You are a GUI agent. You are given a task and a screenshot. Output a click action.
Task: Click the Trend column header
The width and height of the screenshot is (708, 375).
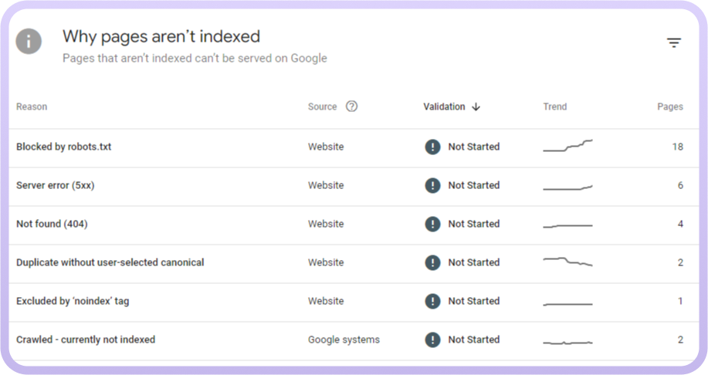pos(554,106)
